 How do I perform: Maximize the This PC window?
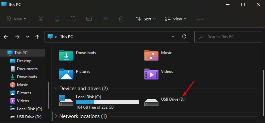[x=243, y=4]
